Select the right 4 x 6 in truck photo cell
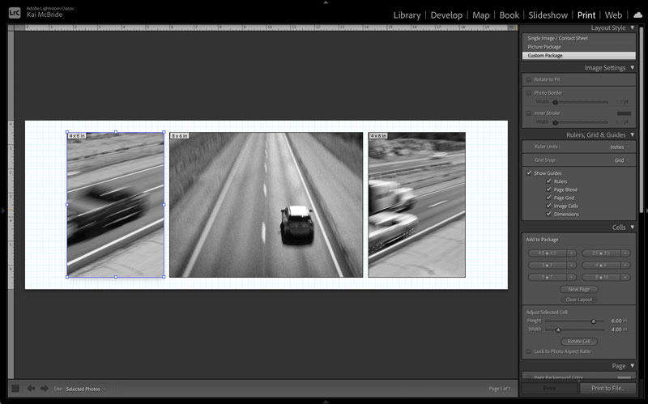648x404 pixels. click(417, 205)
